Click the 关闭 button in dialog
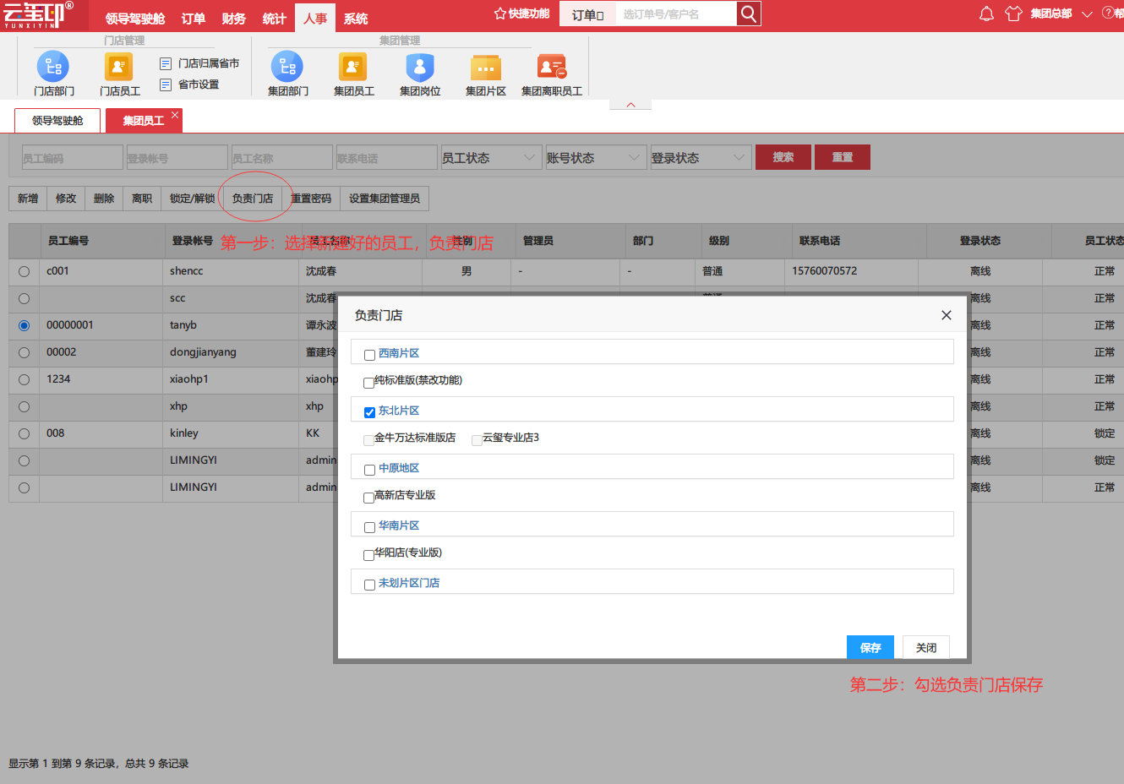This screenshot has width=1124, height=784. pos(926,647)
